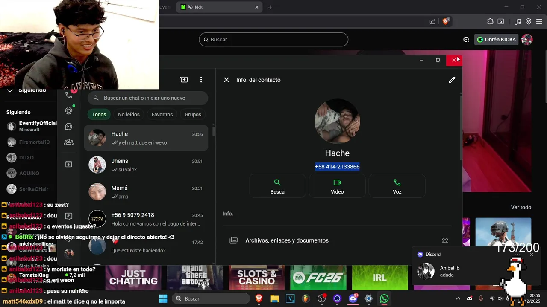
Task: Open OBS Studio from the taskbar
Action: (x=321, y=298)
